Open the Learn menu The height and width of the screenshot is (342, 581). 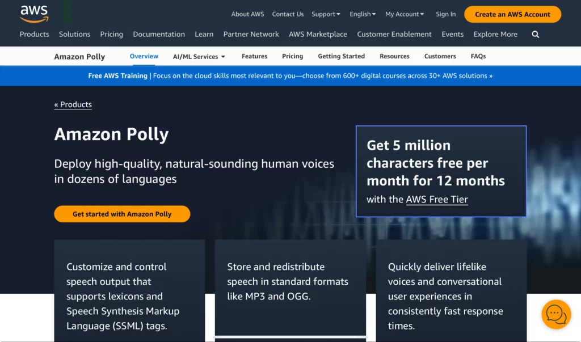[x=204, y=34]
